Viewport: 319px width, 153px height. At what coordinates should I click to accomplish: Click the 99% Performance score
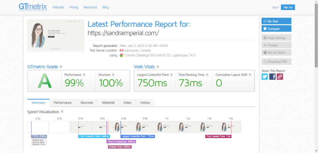74,83
